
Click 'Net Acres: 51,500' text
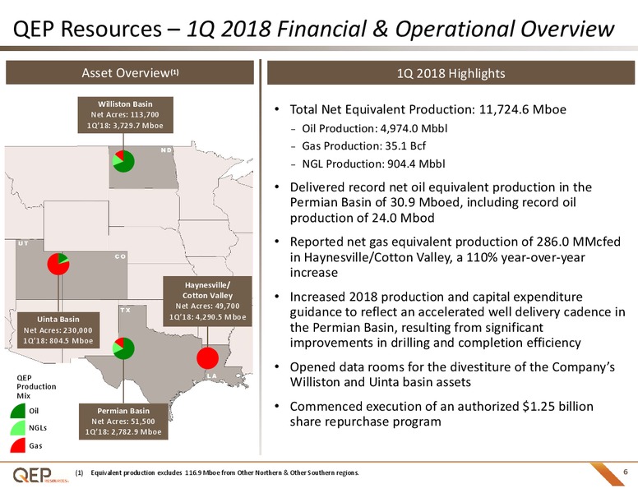coord(123,422)
